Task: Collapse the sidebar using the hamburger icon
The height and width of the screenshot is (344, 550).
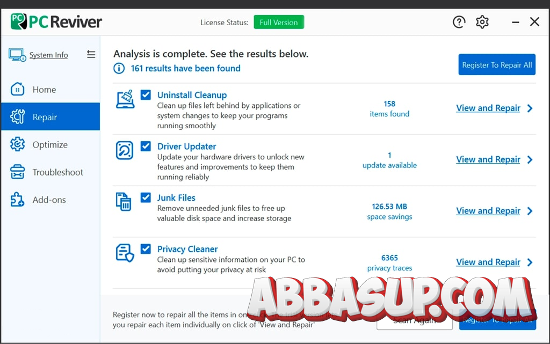Action: pyautogui.click(x=91, y=54)
